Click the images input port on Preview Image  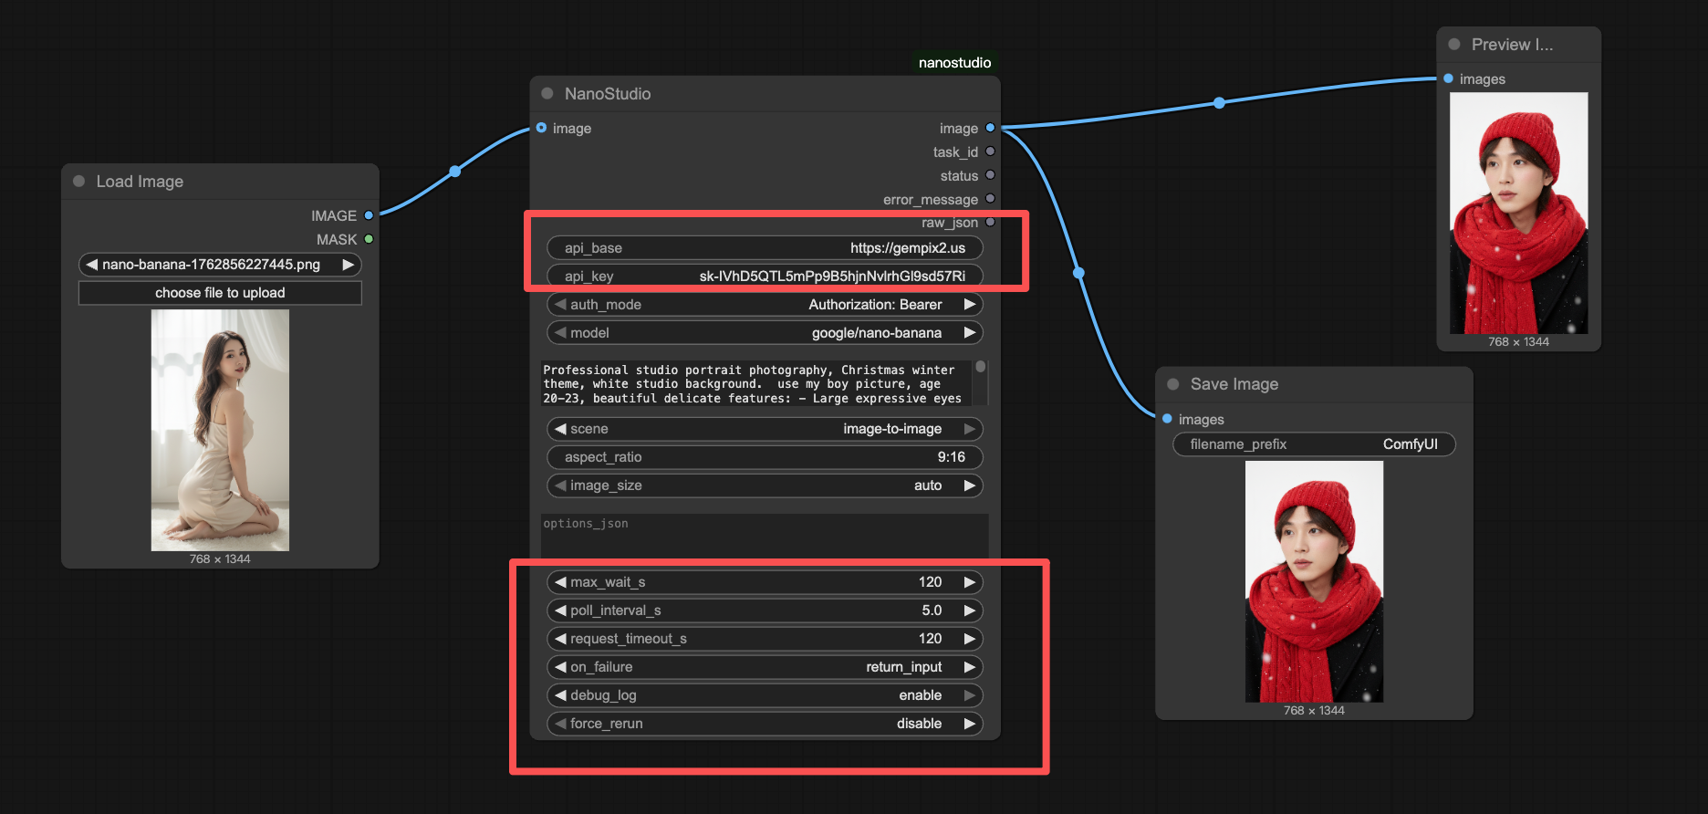1448,78
